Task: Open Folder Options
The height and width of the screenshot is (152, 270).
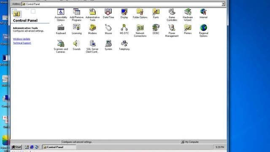Action: pos(140,14)
